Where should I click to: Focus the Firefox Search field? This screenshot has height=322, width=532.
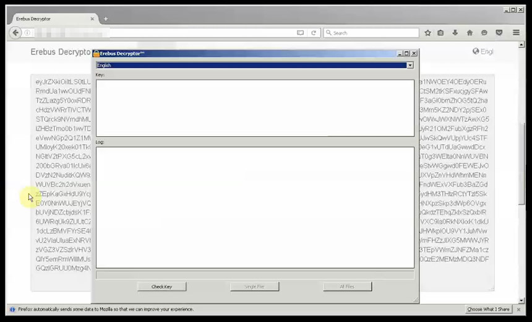point(371,33)
